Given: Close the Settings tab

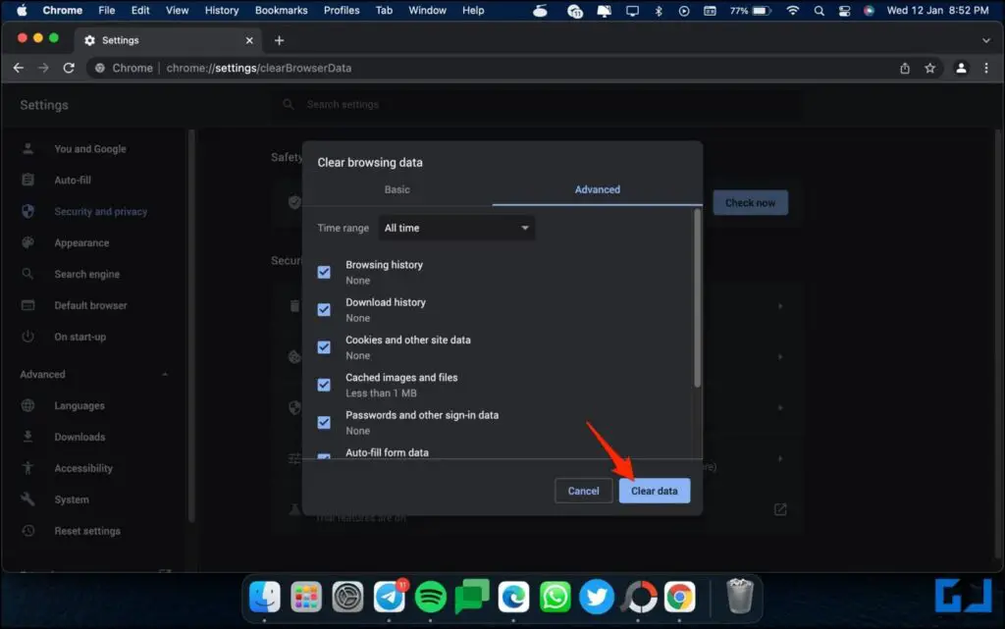Looking at the screenshot, I should pyautogui.click(x=249, y=40).
